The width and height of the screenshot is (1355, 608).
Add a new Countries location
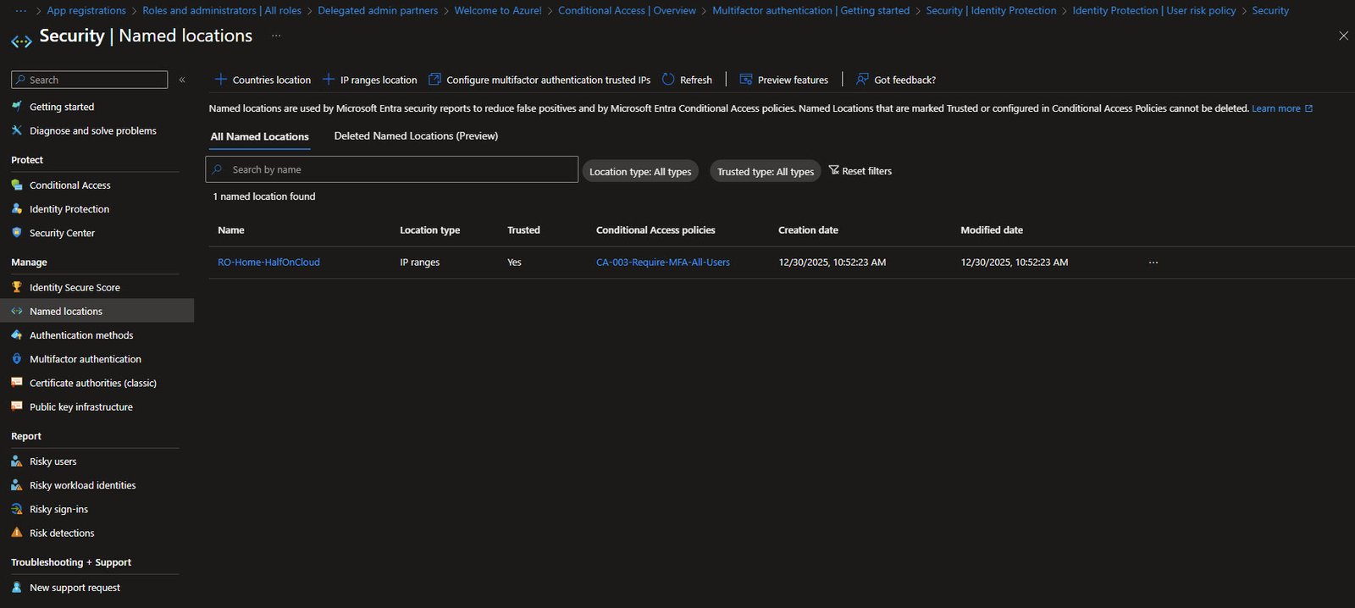[263, 80]
